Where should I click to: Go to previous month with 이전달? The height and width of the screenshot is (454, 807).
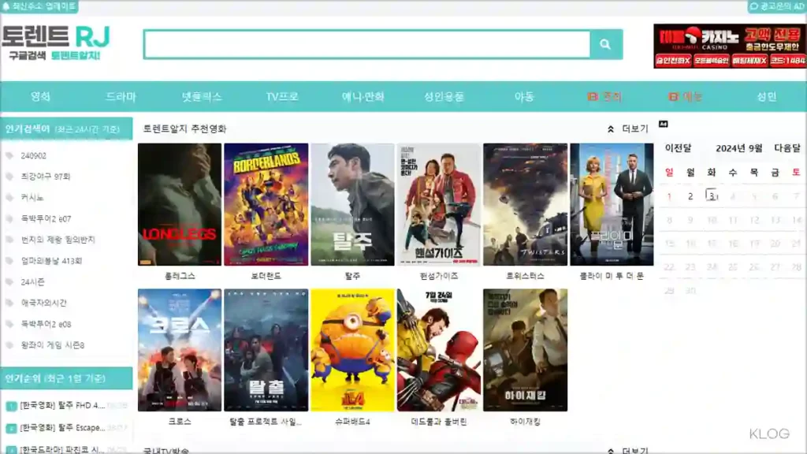tap(678, 148)
